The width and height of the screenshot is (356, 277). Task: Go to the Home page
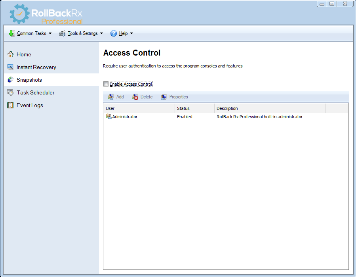[51, 54]
